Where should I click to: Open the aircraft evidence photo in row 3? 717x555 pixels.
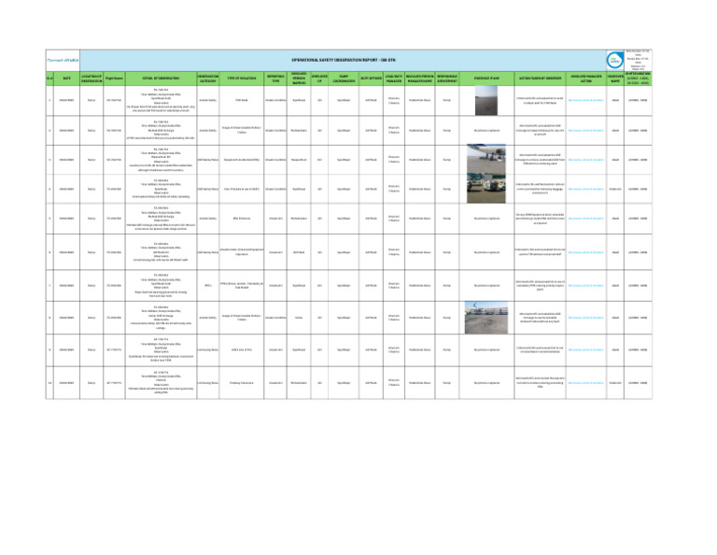click(x=486, y=159)
